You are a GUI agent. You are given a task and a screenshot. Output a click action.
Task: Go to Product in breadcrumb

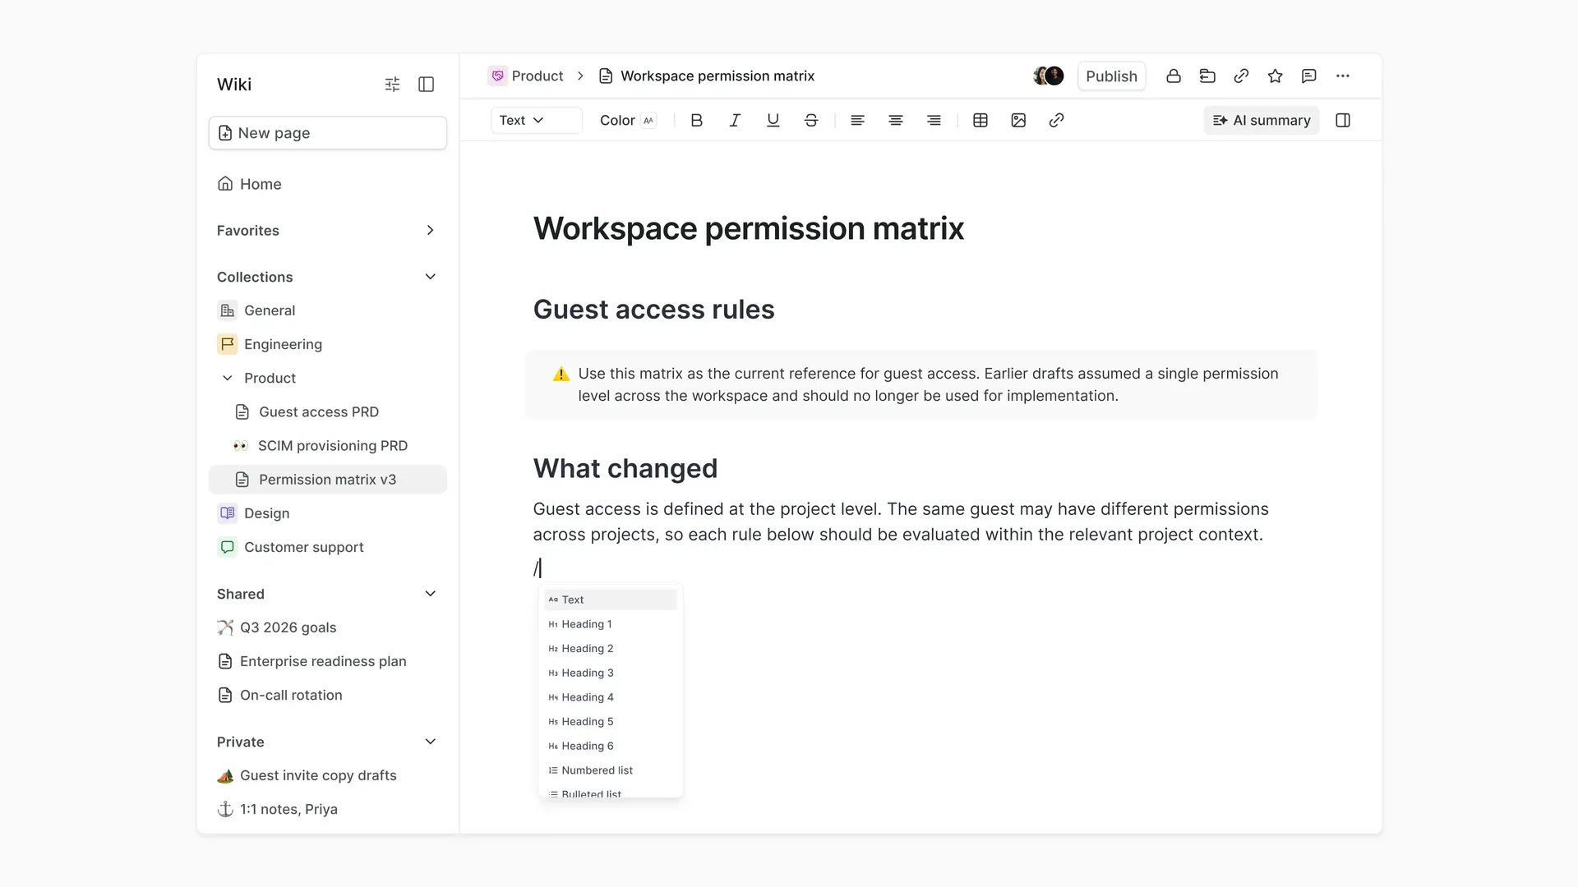point(526,76)
